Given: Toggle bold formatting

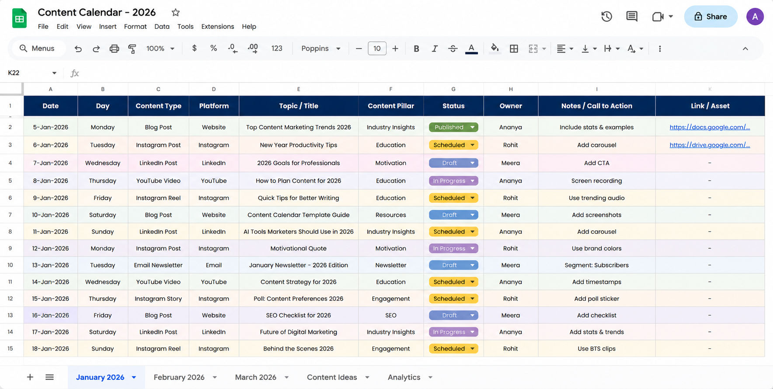Looking at the screenshot, I should 416,49.
